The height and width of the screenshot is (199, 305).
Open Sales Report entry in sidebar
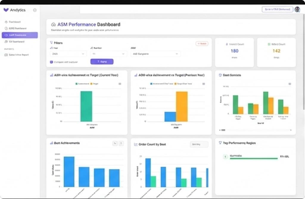20,55
